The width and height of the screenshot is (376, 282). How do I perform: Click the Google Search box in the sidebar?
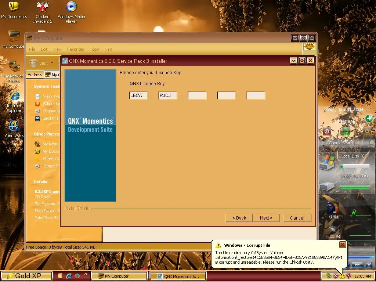[343, 143]
